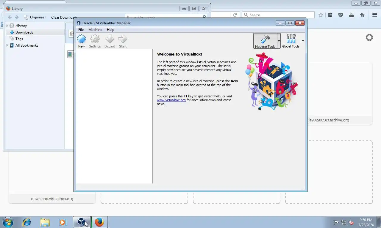The height and width of the screenshot is (228, 381).
Task: Open Windows Media Player from the taskbar
Action: (63, 222)
